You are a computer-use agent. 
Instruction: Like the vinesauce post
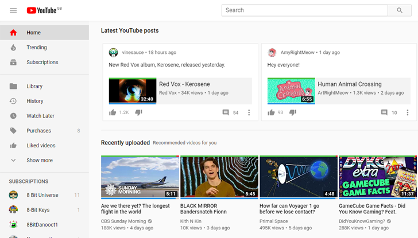[113, 112]
